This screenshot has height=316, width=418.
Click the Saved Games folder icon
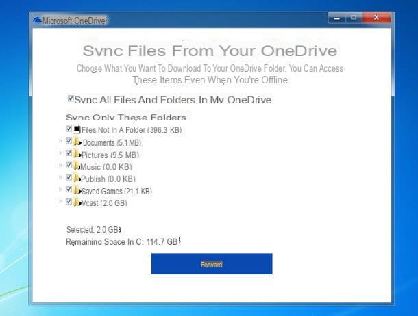[77, 190]
